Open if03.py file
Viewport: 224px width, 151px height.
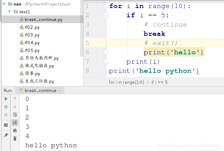pos(32,35)
